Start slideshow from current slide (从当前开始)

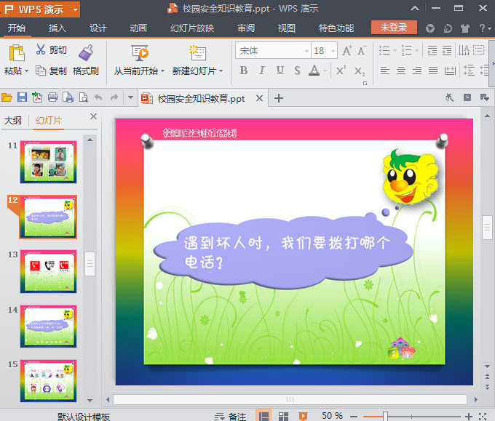coord(139,53)
